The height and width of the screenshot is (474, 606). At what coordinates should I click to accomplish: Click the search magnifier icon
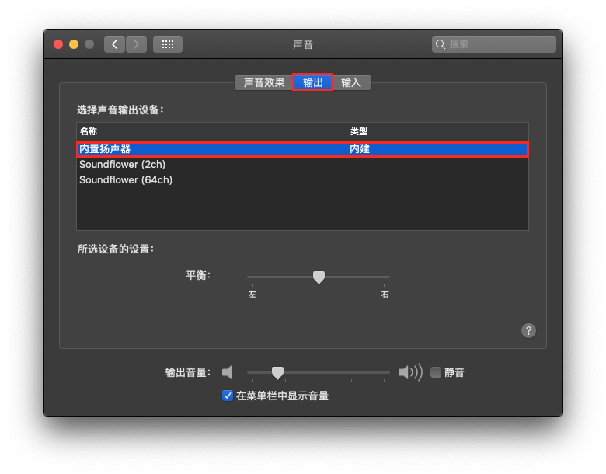pyautogui.click(x=441, y=44)
